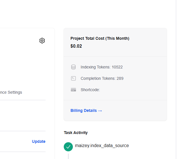
Task: Click the Shortcode: label
Action: tap(90, 90)
